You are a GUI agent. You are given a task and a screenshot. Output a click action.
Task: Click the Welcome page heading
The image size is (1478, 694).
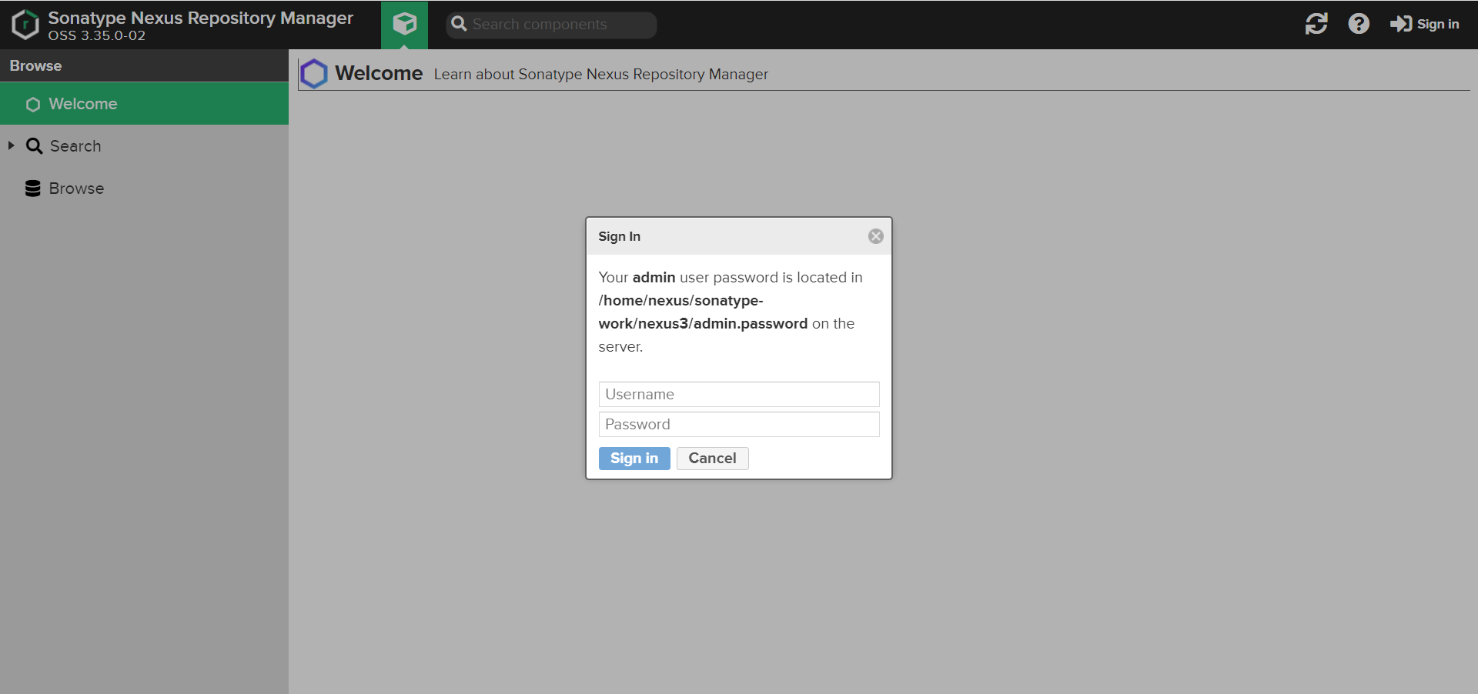(379, 73)
